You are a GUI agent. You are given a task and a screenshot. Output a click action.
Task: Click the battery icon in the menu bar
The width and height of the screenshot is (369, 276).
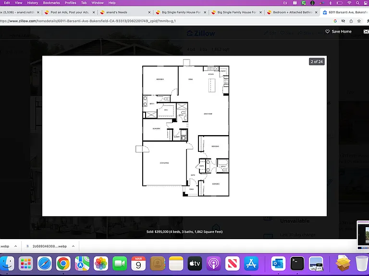339,3
